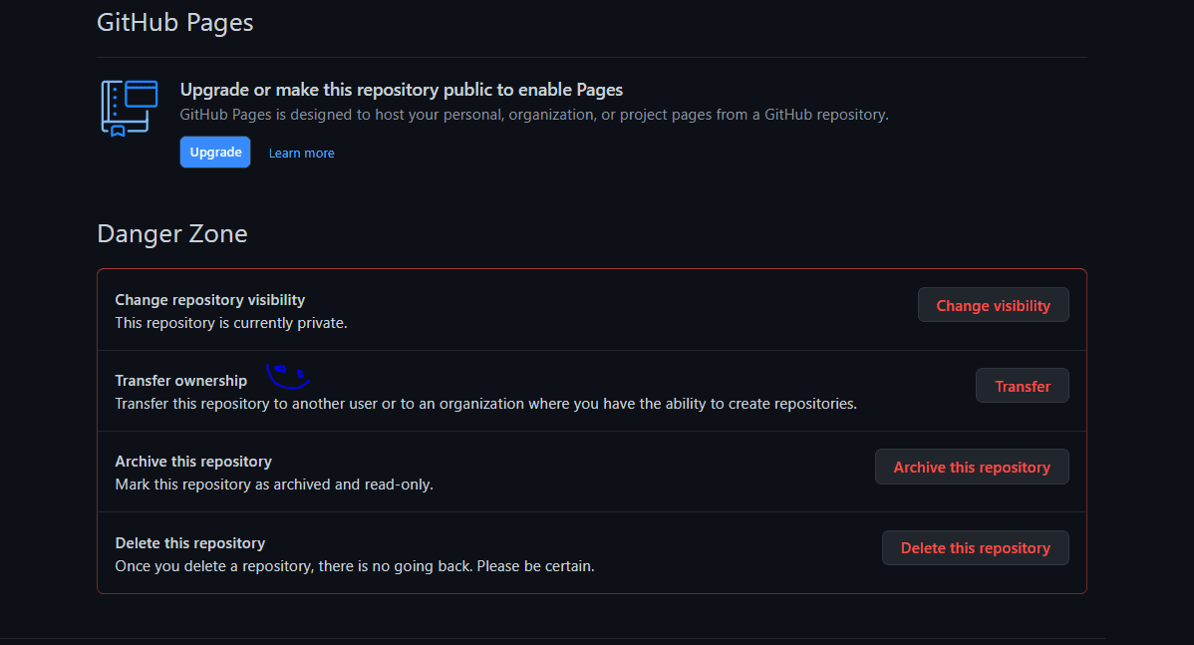Viewport: 1194px width, 645px height.
Task: Click the Change visibility button
Action: (x=993, y=305)
